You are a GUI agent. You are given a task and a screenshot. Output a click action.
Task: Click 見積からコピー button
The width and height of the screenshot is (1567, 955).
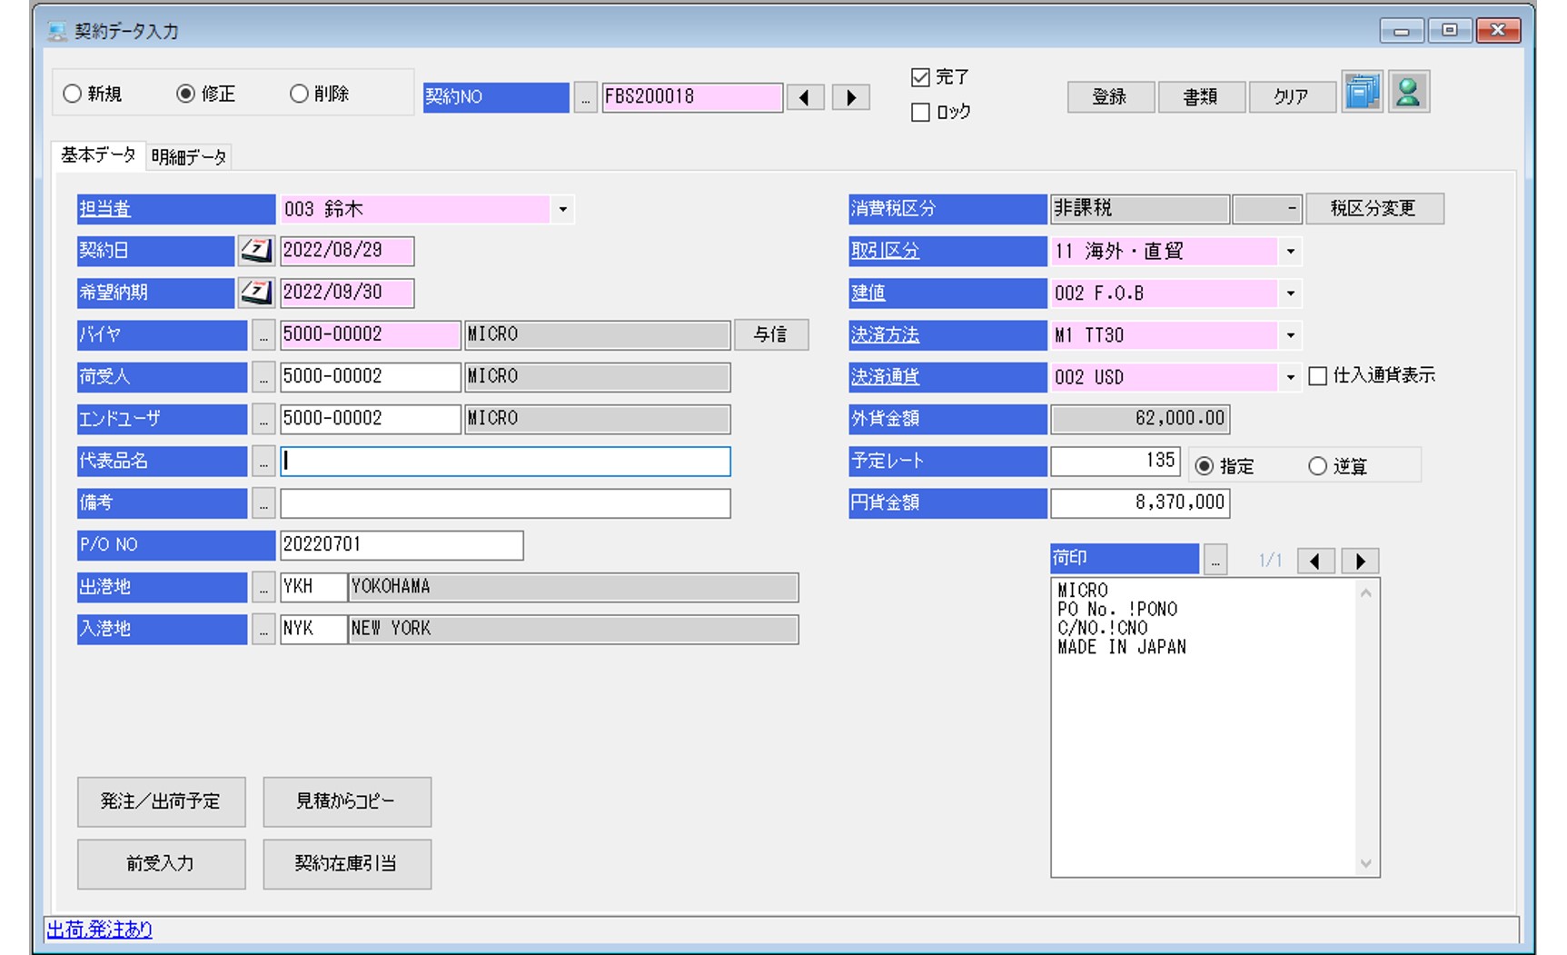tap(346, 801)
